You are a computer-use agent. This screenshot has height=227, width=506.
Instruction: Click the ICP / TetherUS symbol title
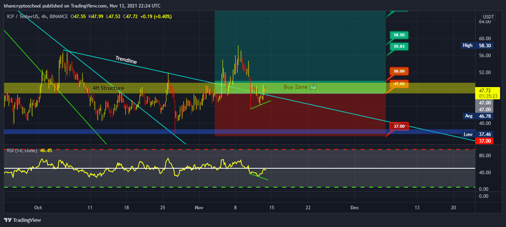click(23, 17)
